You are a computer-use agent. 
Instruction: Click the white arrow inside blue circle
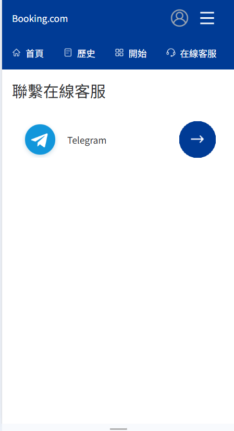[198, 139]
